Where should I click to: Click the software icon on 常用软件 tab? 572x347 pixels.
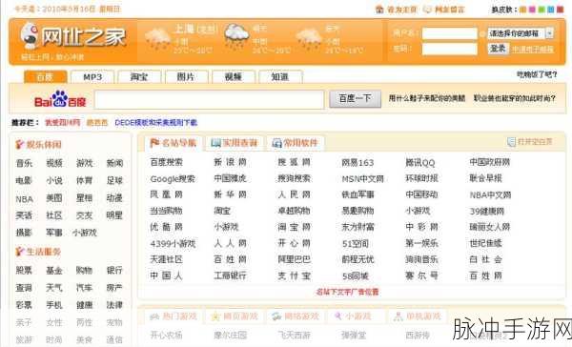click(x=276, y=143)
